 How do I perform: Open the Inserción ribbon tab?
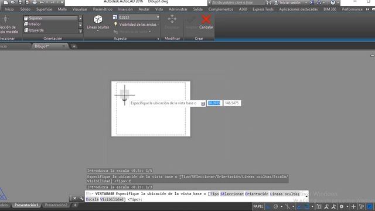(125, 9)
